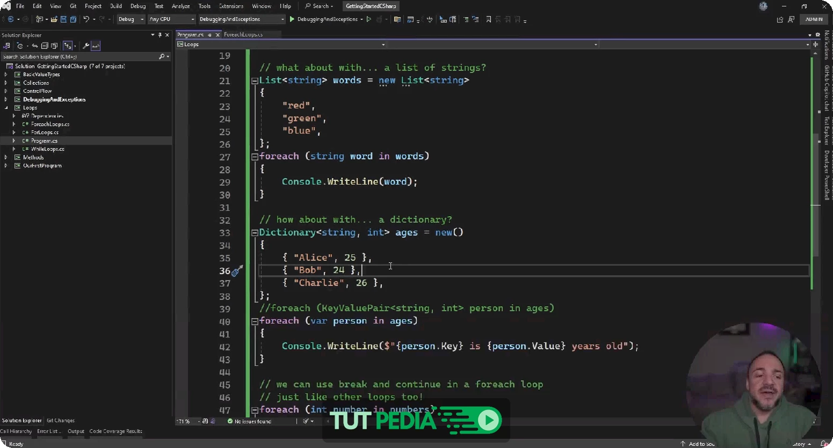Click the user account avatar icon
Image resolution: width=833 pixels, height=448 pixels.
click(x=763, y=6)
